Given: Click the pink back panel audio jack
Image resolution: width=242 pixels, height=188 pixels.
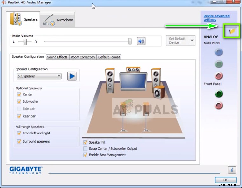Looking at the screenshot, I should click(218, 76).
